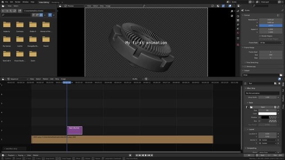The height and width of the screenshot is (160, 285).
Task: Switch to Video Editing workspace tab
Action: [x=44, y=2]
